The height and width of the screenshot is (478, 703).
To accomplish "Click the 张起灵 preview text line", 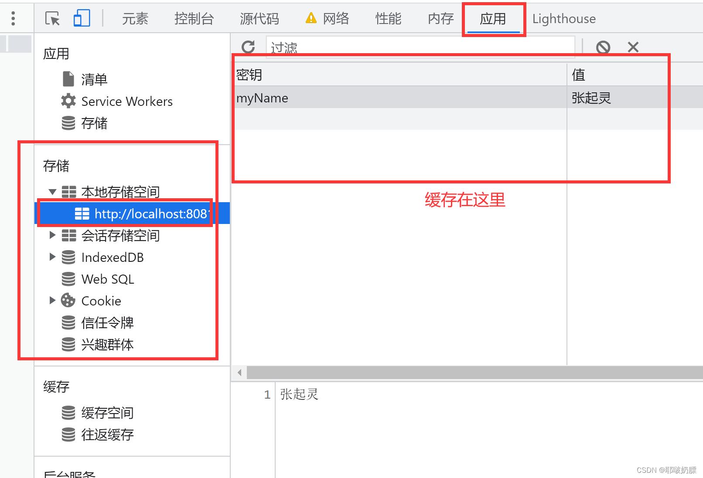I will pos(300,394).
